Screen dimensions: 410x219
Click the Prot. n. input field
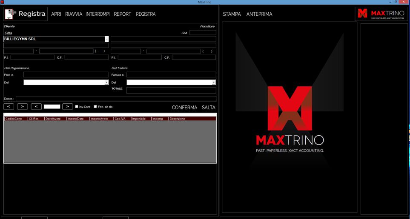point(66,75)
